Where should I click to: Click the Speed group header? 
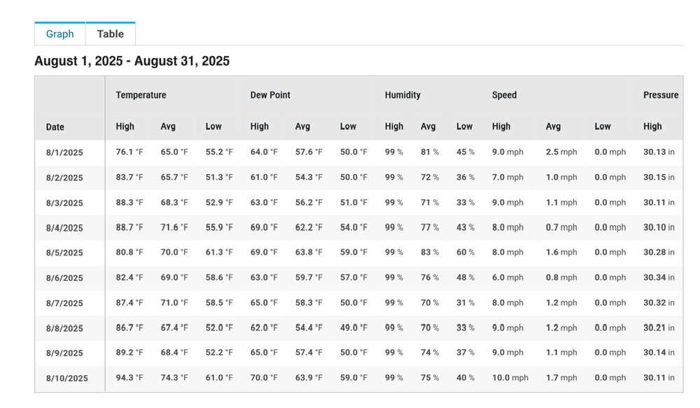[505, 95]
